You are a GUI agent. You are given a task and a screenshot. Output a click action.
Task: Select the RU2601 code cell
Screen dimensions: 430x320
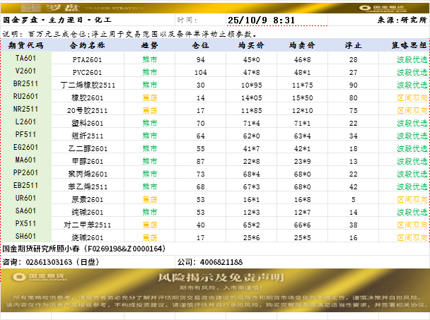[25, 97]
